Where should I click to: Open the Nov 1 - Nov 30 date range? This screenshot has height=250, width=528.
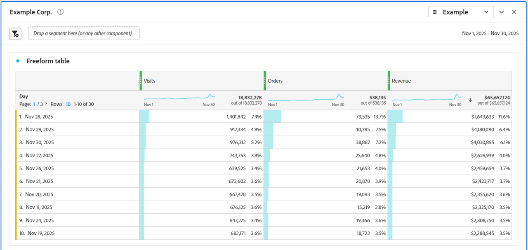point(490,33)
